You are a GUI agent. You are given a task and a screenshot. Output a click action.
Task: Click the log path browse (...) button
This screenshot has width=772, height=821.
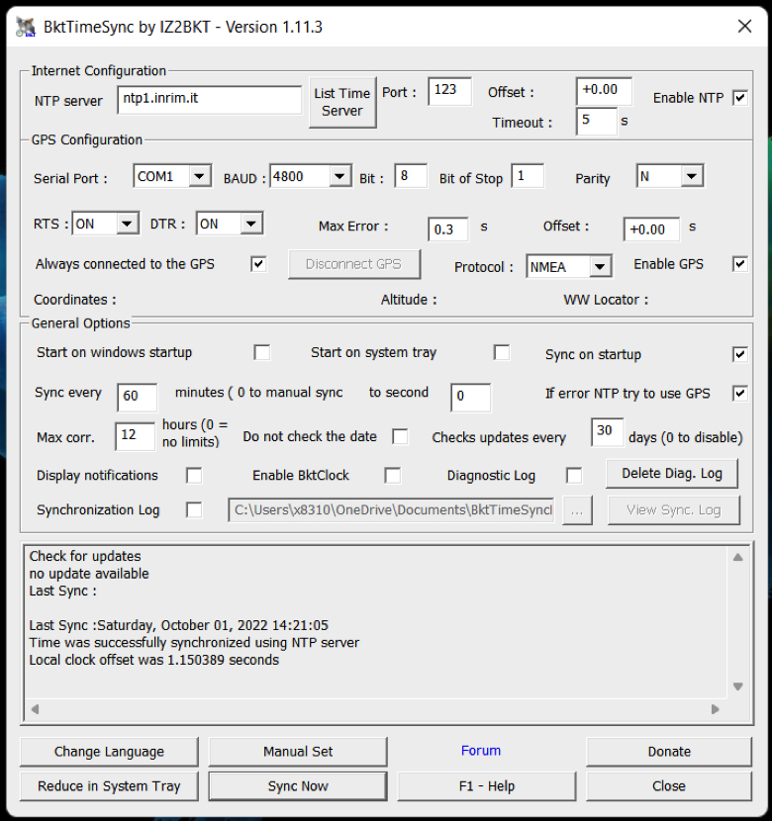click(577, 510)
